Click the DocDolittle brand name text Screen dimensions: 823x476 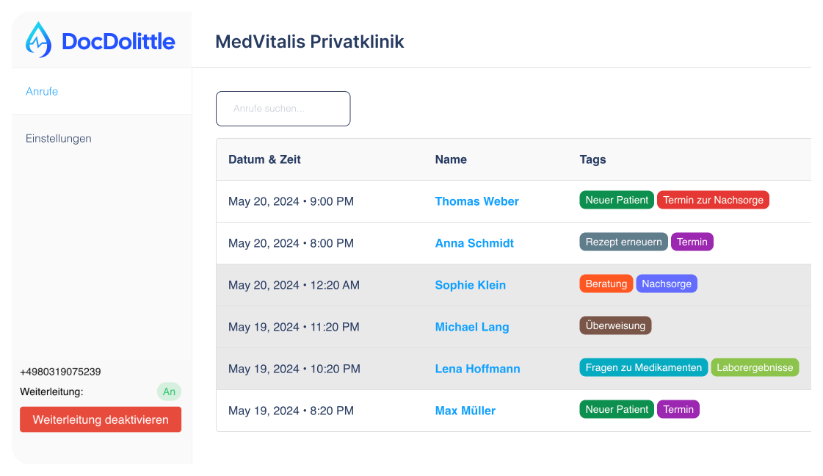pyautogui.click(x=118, y=41)
